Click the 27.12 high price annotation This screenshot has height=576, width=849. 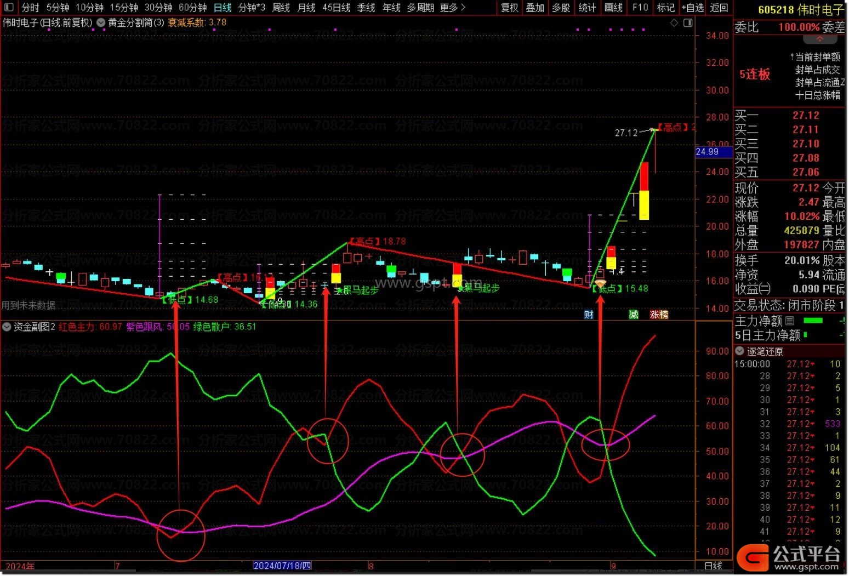tap(626, 133)
